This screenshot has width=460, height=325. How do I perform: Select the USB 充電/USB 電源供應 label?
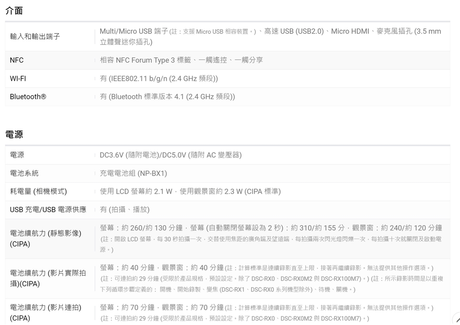click(48, 209)
